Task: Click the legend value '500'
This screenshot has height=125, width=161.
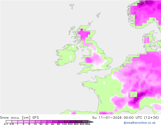Action: 88,124
